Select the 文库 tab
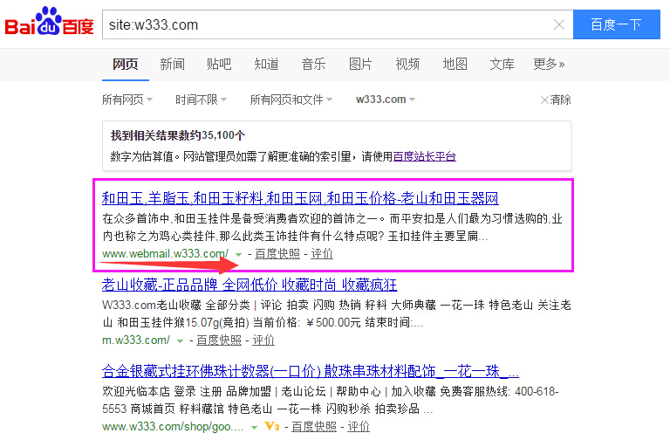Viewport: 670px width, 440px height. [x=502, y=64]
